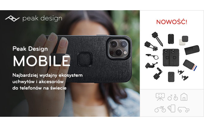Screen dimensions: 204x127
Task: Select the strap-style bike mount product
Action: point(157,39)
